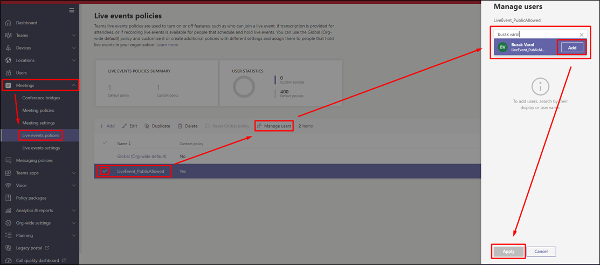Click the Cancel button
This screenshot has height=265, width=600.
coord(541,252)
